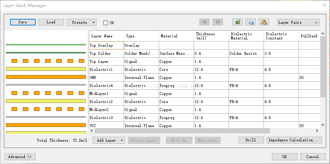
Task: Select the VCC layer name cell
Action: (x=107, y=125)
